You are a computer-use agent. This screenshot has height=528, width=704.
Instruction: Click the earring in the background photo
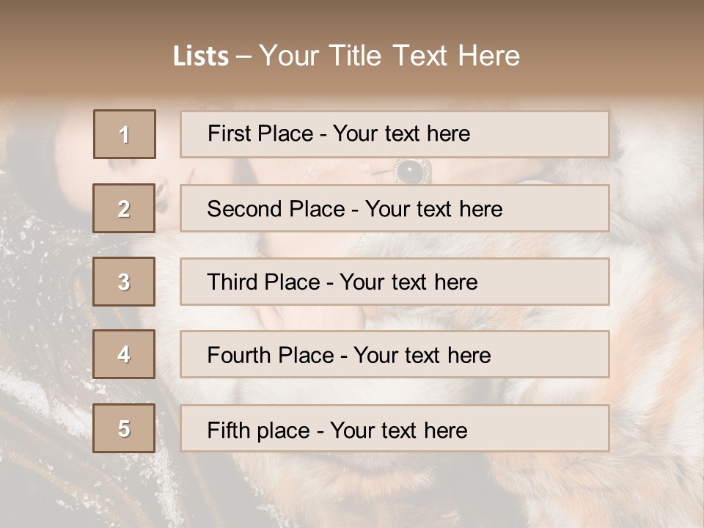pos(160,203)
